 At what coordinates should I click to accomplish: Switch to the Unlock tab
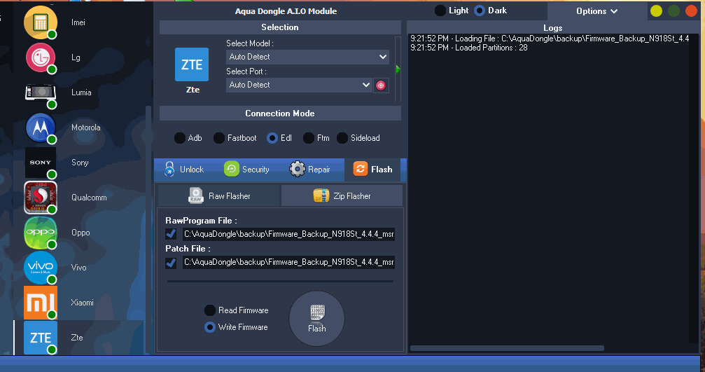tap(184, 169)
